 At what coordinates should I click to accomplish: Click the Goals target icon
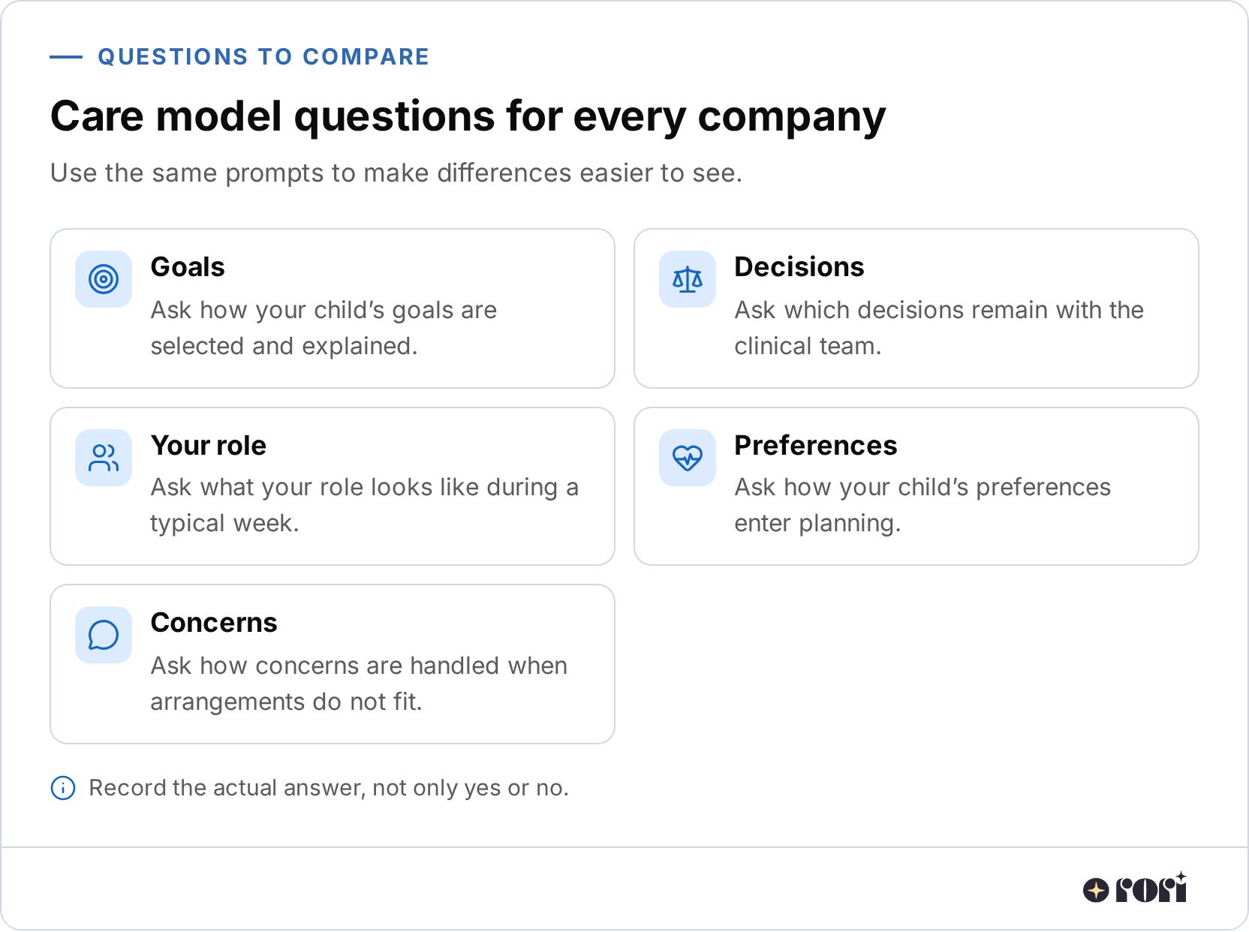tap(104, 279)
